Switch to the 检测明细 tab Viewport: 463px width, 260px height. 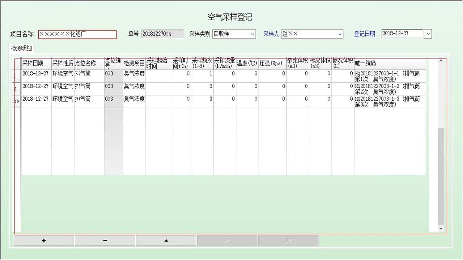(21, 48)
